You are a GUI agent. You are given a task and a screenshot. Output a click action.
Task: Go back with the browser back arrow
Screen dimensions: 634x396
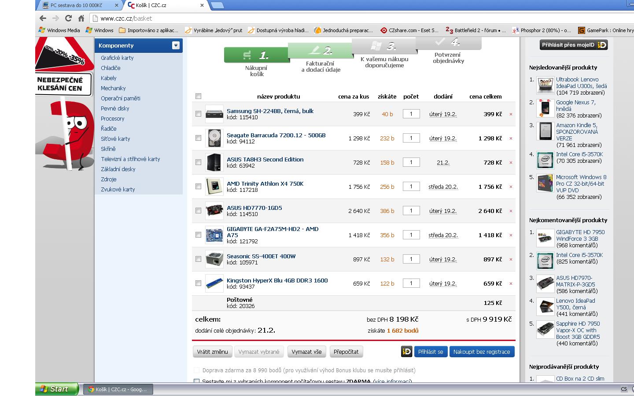point(43,18)
